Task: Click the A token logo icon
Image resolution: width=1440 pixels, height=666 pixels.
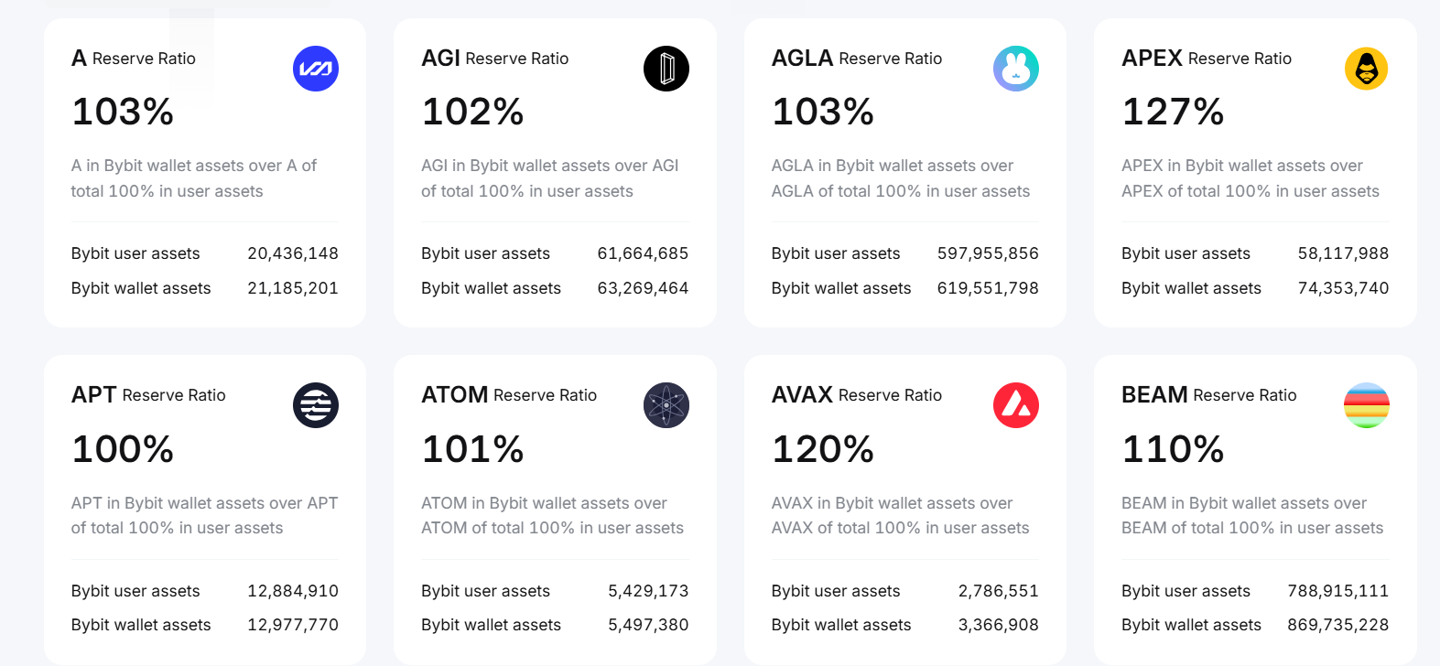Action: coord(316,69)
